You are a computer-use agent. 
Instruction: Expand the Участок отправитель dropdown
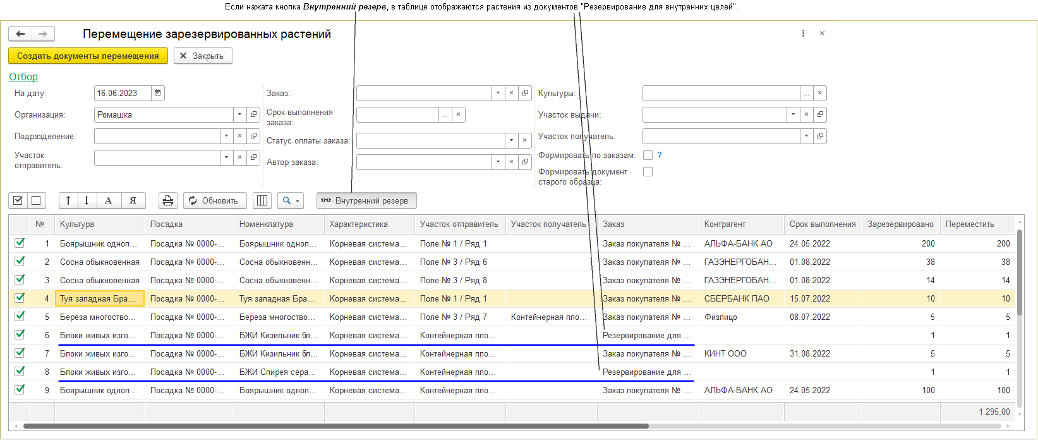[x=227, y=157]
